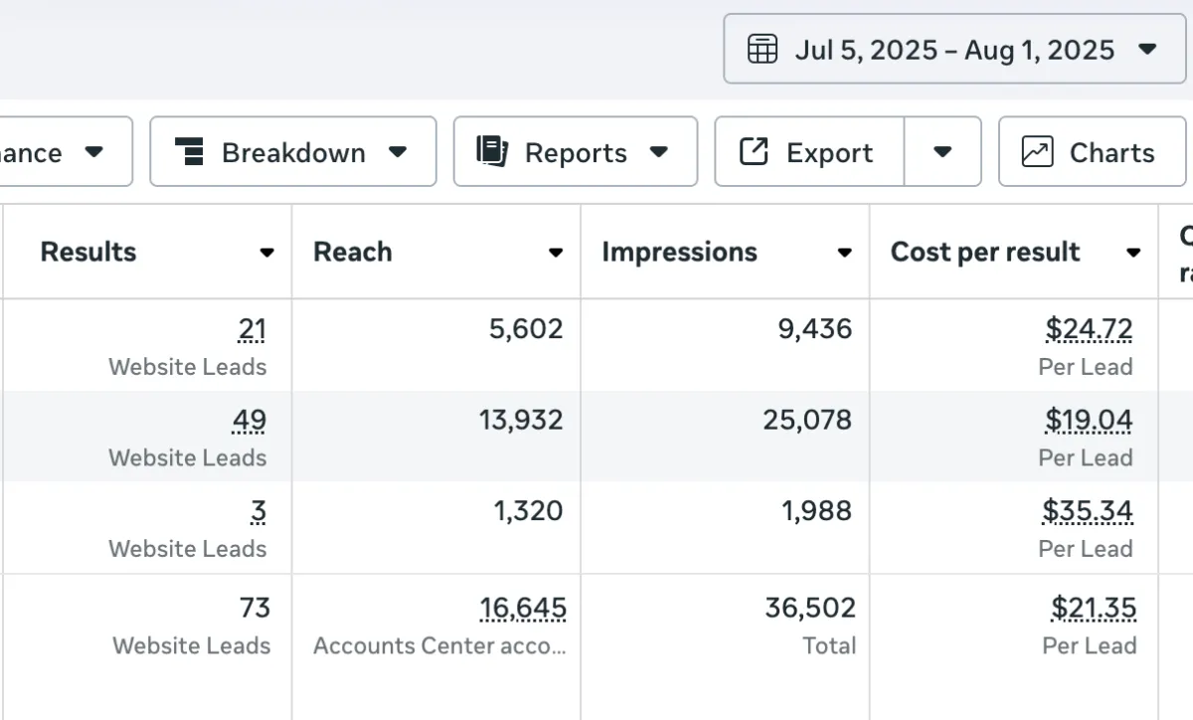Screen dimensions: 1193x720
Task: Open the Results column menu arrow
Action: coord(266,253)
